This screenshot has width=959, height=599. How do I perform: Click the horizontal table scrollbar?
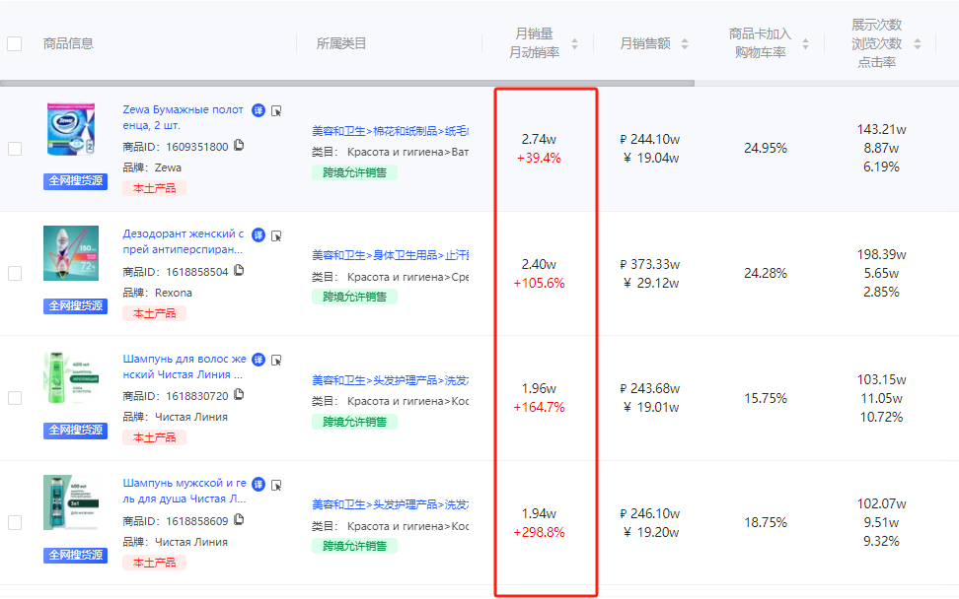point(346,83)
